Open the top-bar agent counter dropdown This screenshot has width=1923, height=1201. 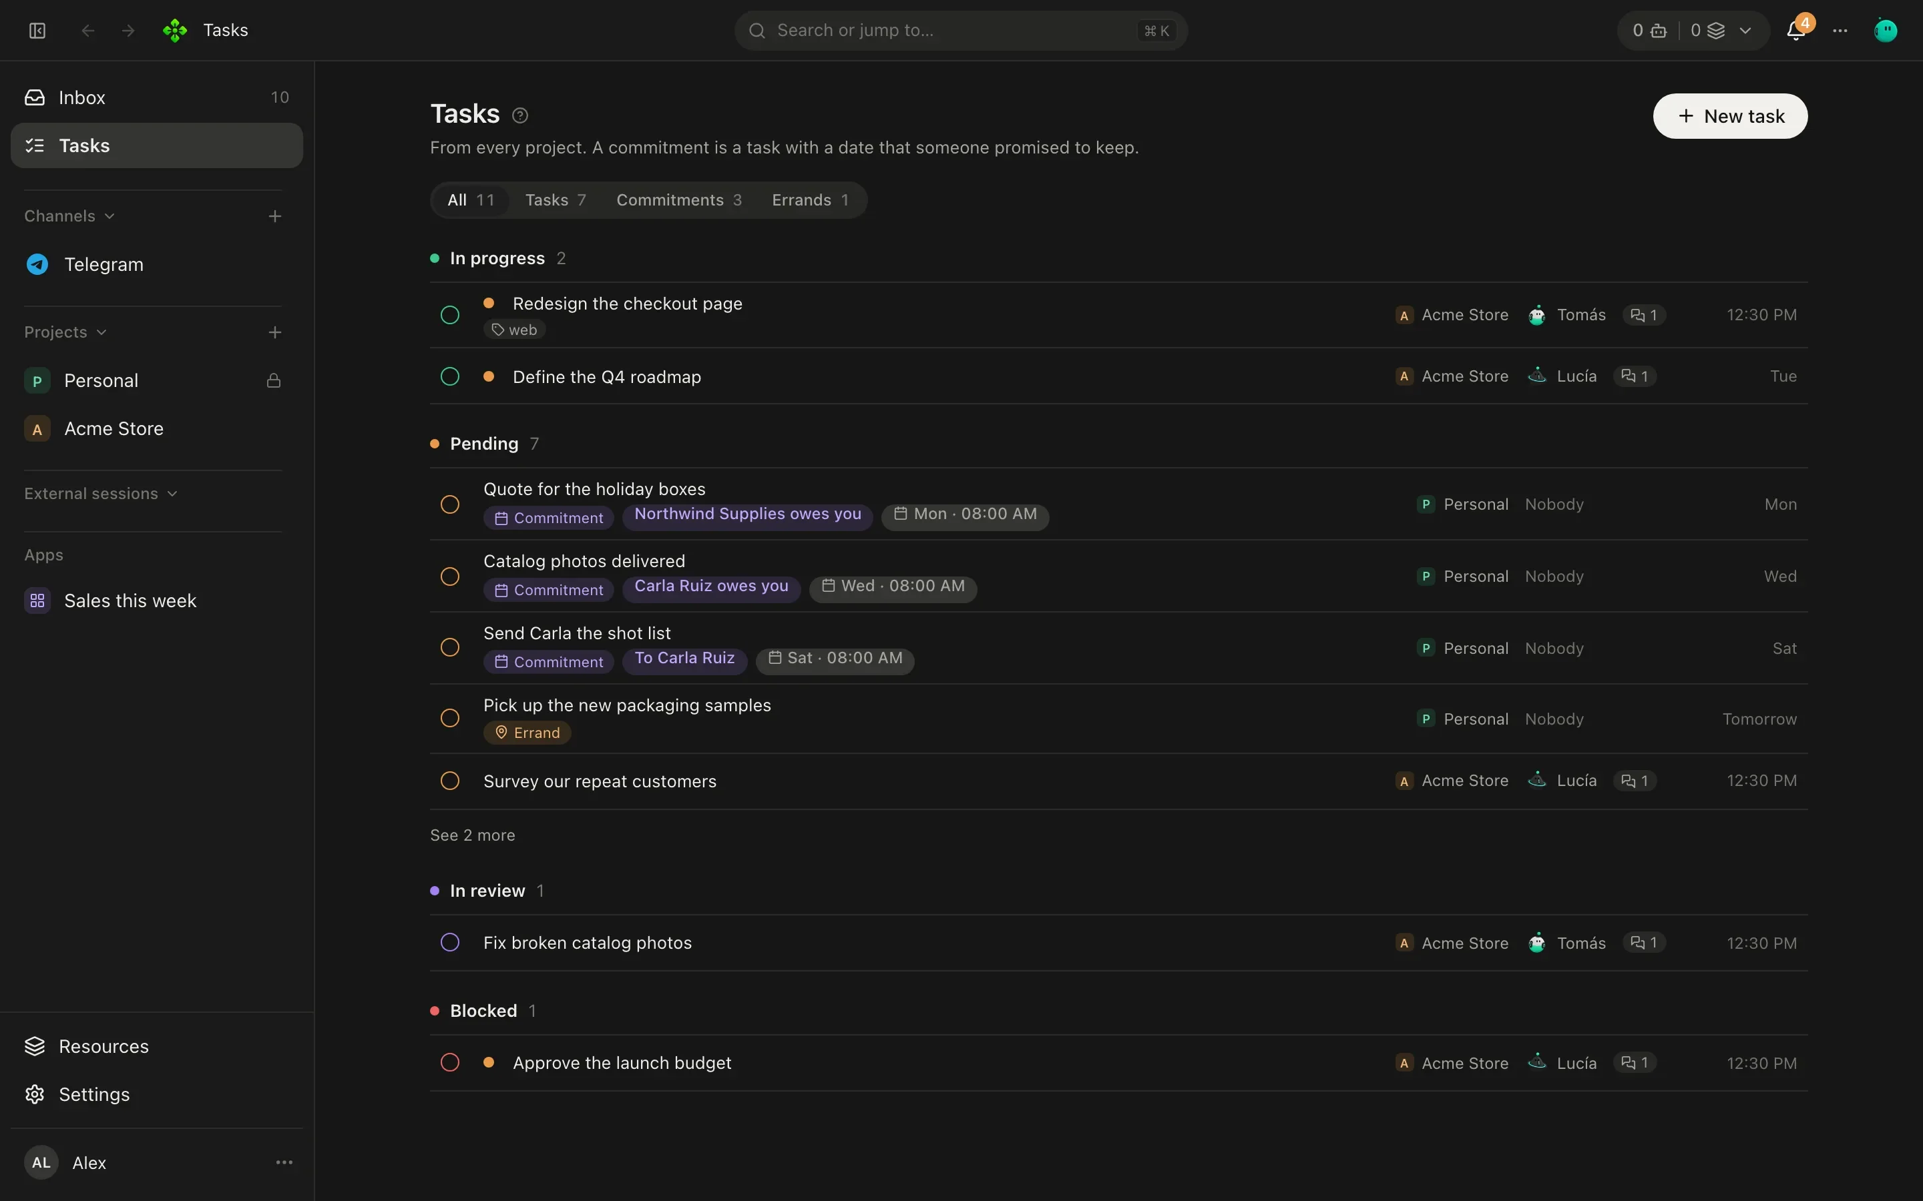[1693, 30]
